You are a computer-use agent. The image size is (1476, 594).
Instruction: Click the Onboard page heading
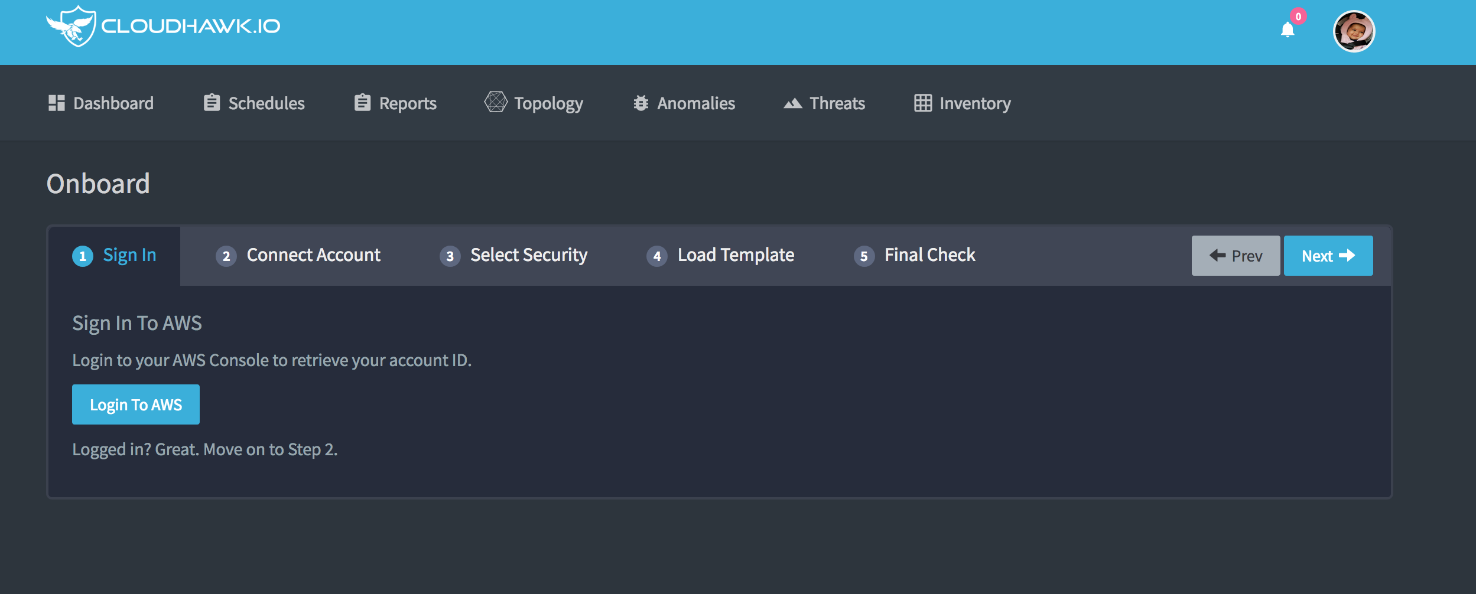click(99, 183)
